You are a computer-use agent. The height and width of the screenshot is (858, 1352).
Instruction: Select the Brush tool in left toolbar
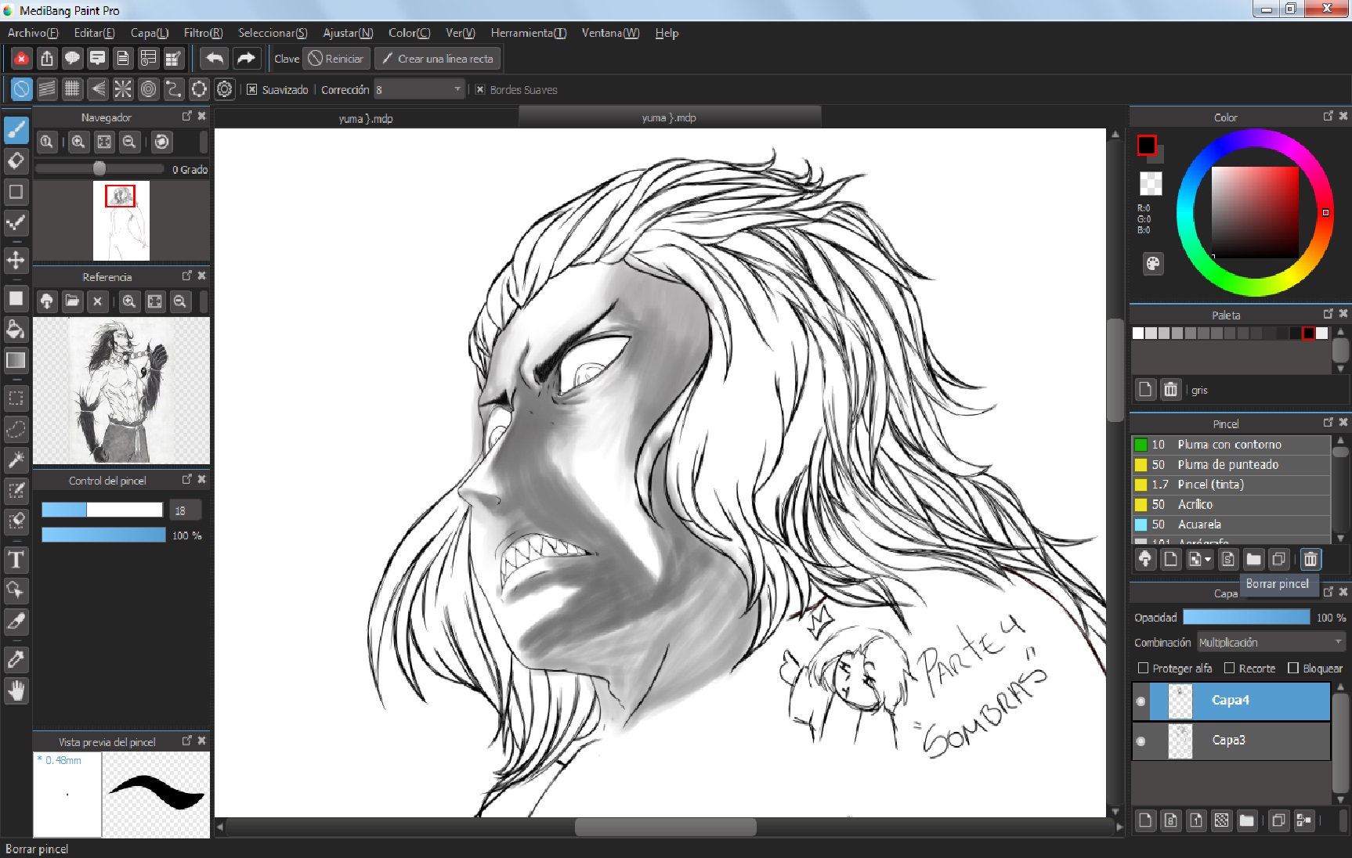pyautogui.click(x=16, y=130)
